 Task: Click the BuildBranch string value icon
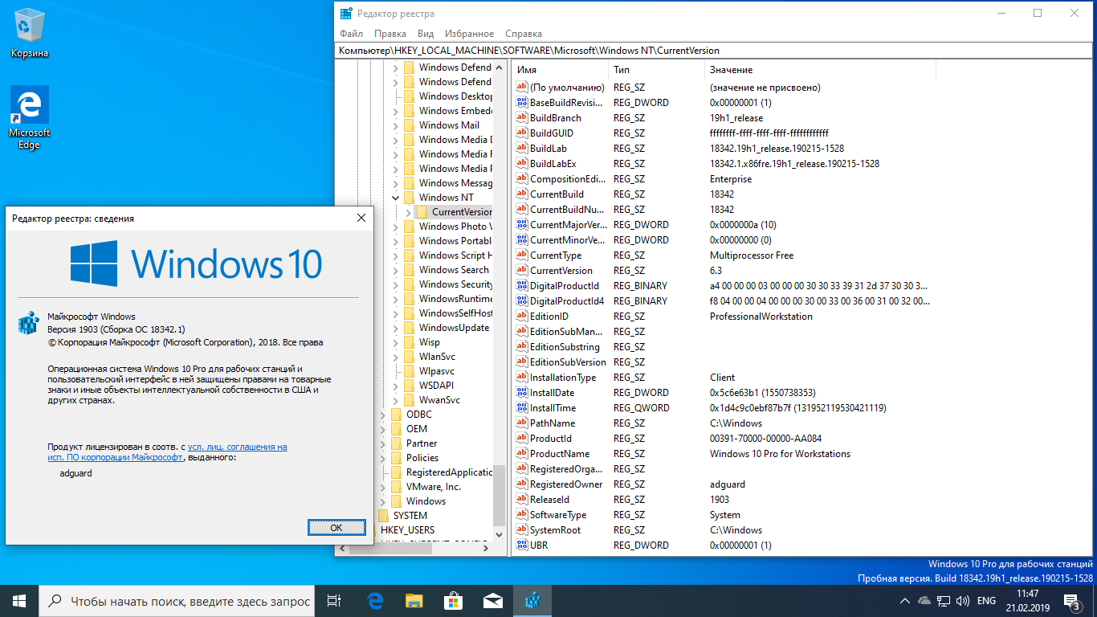point(522,118)
